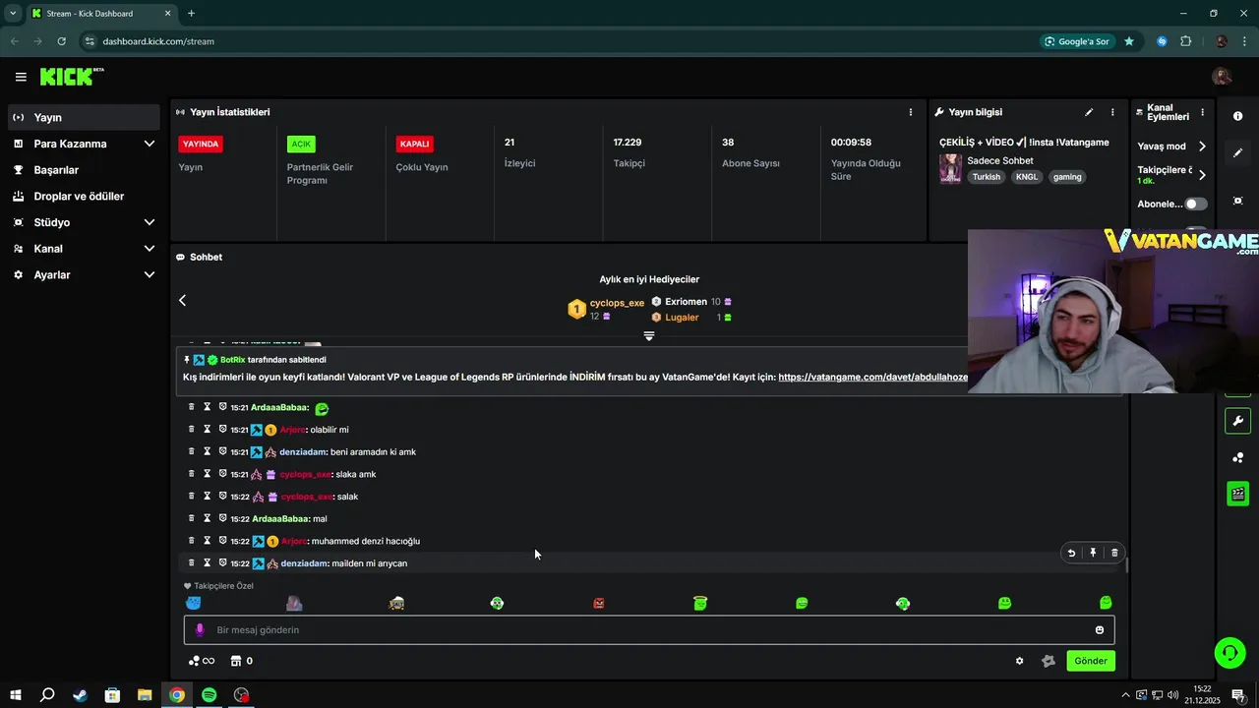The width and height of the screenshot is (1259, 708).
Task: Click the pin icon on hovered chat message
Action: 1093,553
